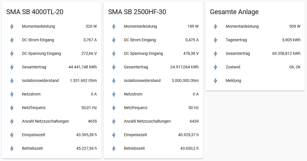Click the bolt icon beside DC Strom Eingang in SB 2500HF-30
The height and width of the screenshot is (161, 307).
(114, 40)
